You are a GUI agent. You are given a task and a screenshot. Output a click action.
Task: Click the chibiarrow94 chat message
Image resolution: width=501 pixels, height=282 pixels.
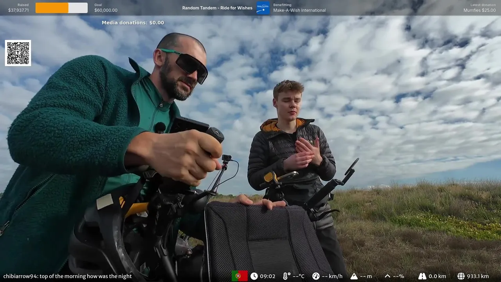click(x=67, y=276)
